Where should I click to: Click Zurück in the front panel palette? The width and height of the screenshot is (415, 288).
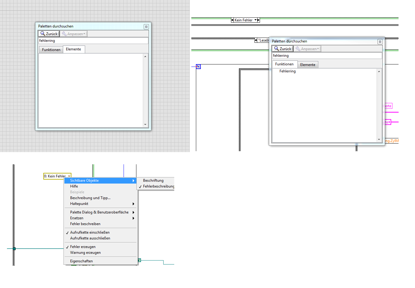coord(49,34)
